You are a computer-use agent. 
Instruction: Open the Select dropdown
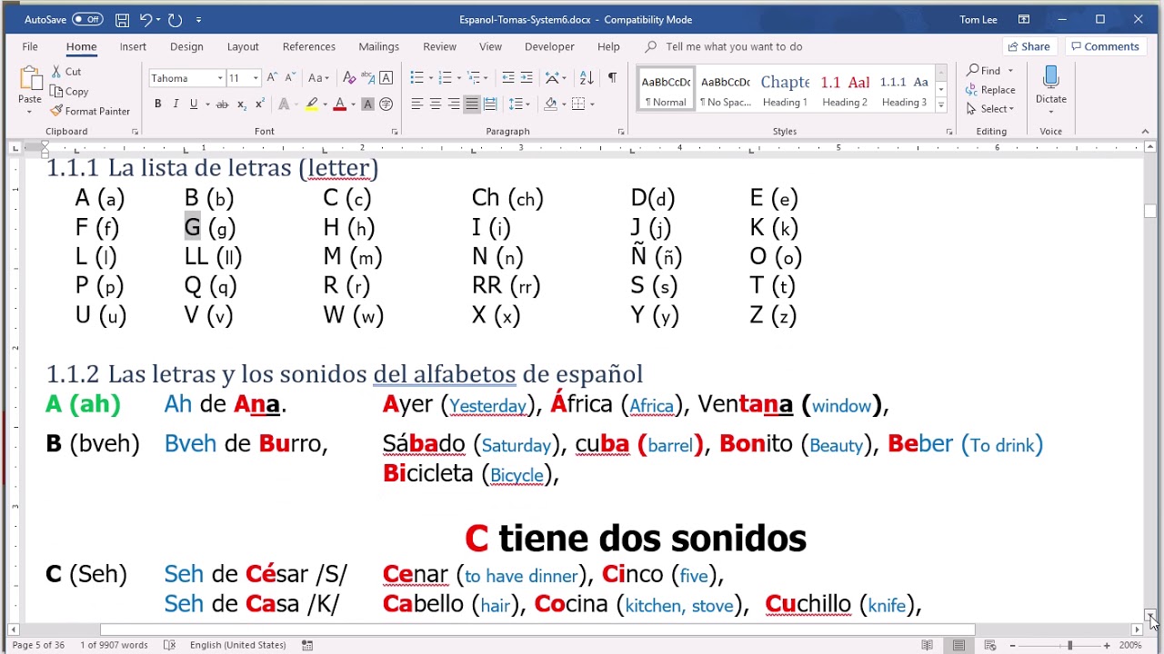990,109
